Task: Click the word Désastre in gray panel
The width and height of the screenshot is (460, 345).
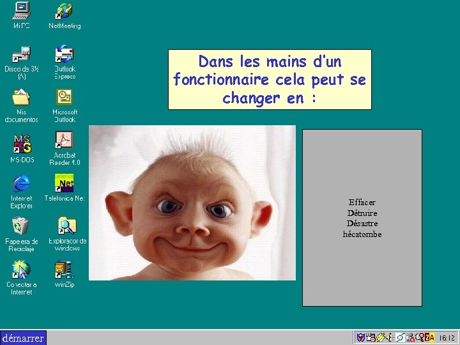Action: [x=362, y=224]
